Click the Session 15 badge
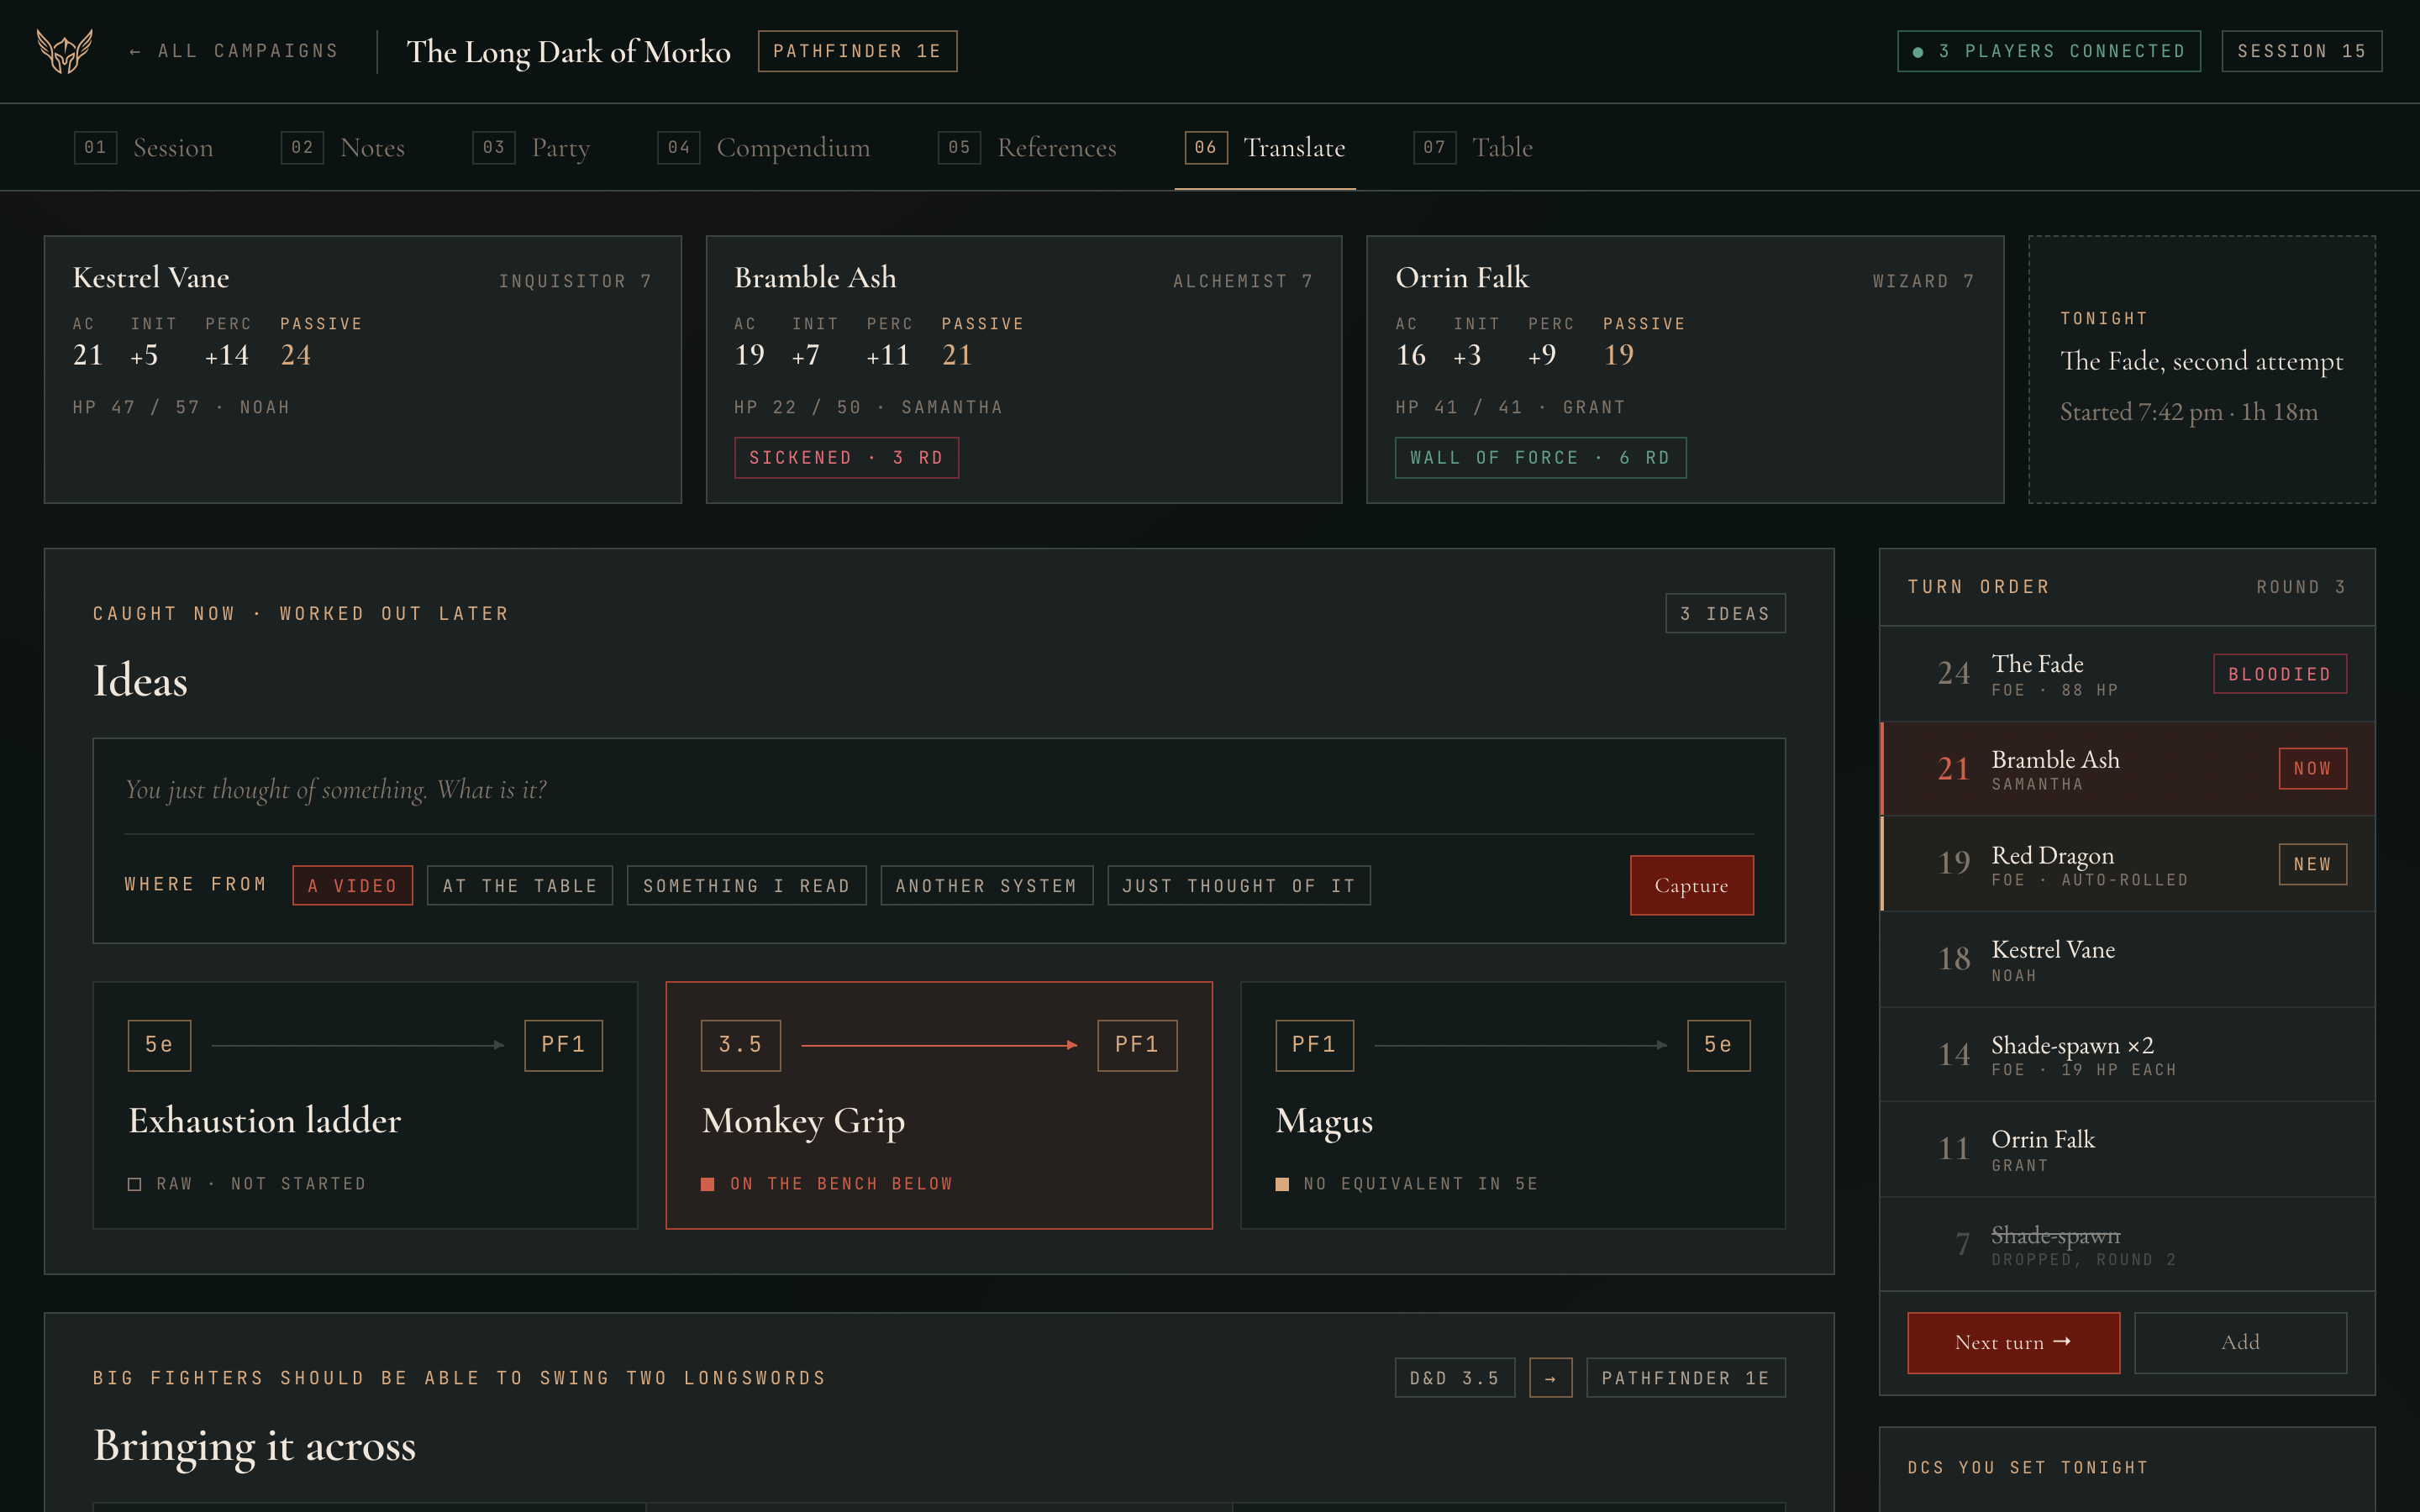Viewport: 2420px width, 1512px height. click(x=2301, y=51)
